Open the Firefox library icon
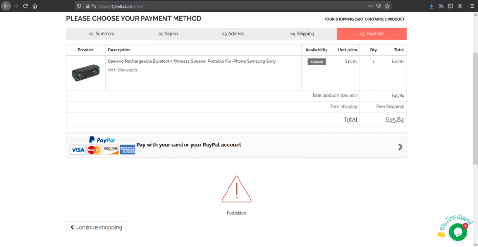Screen dimensions: 478x247 coord(441,6)
